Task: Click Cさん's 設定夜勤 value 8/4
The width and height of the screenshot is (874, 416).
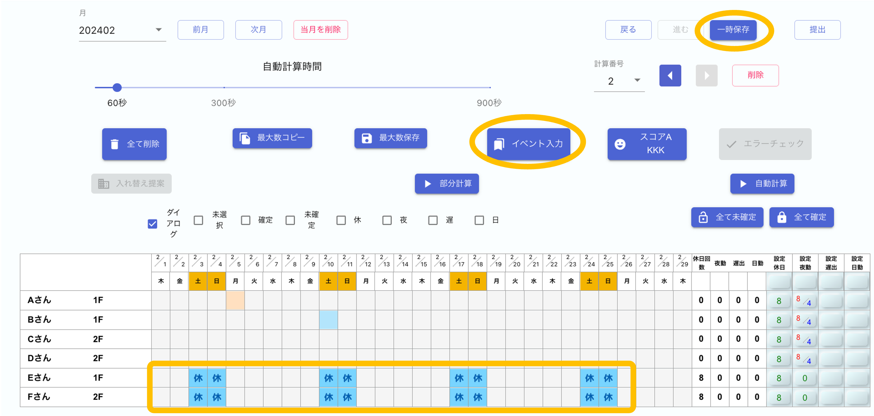Action: 805,340
